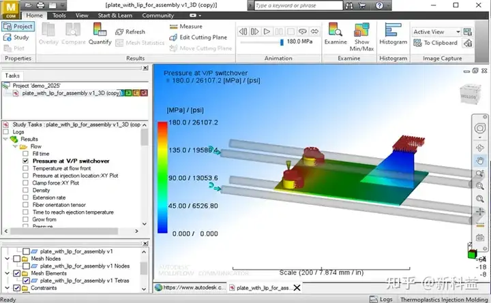Open Project properties

[x=18, y=27]
